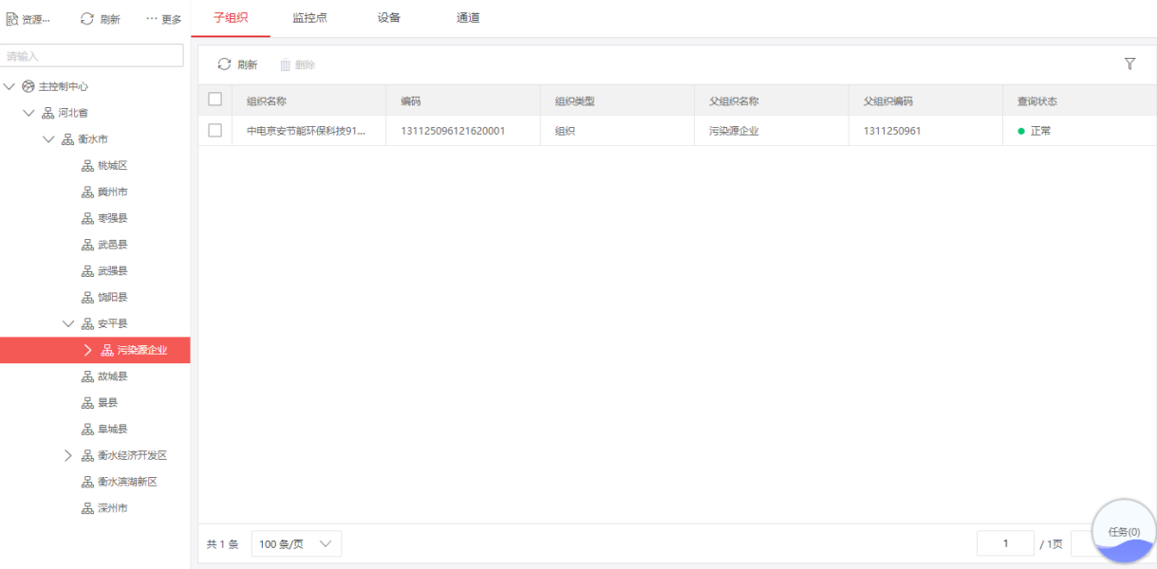Click the organization icon beside 河北省
Image resolution: width=1157 pixels, height=569 pixels.
(47, 113)
